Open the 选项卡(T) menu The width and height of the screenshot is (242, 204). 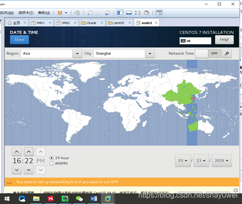(x=26, y=13)
